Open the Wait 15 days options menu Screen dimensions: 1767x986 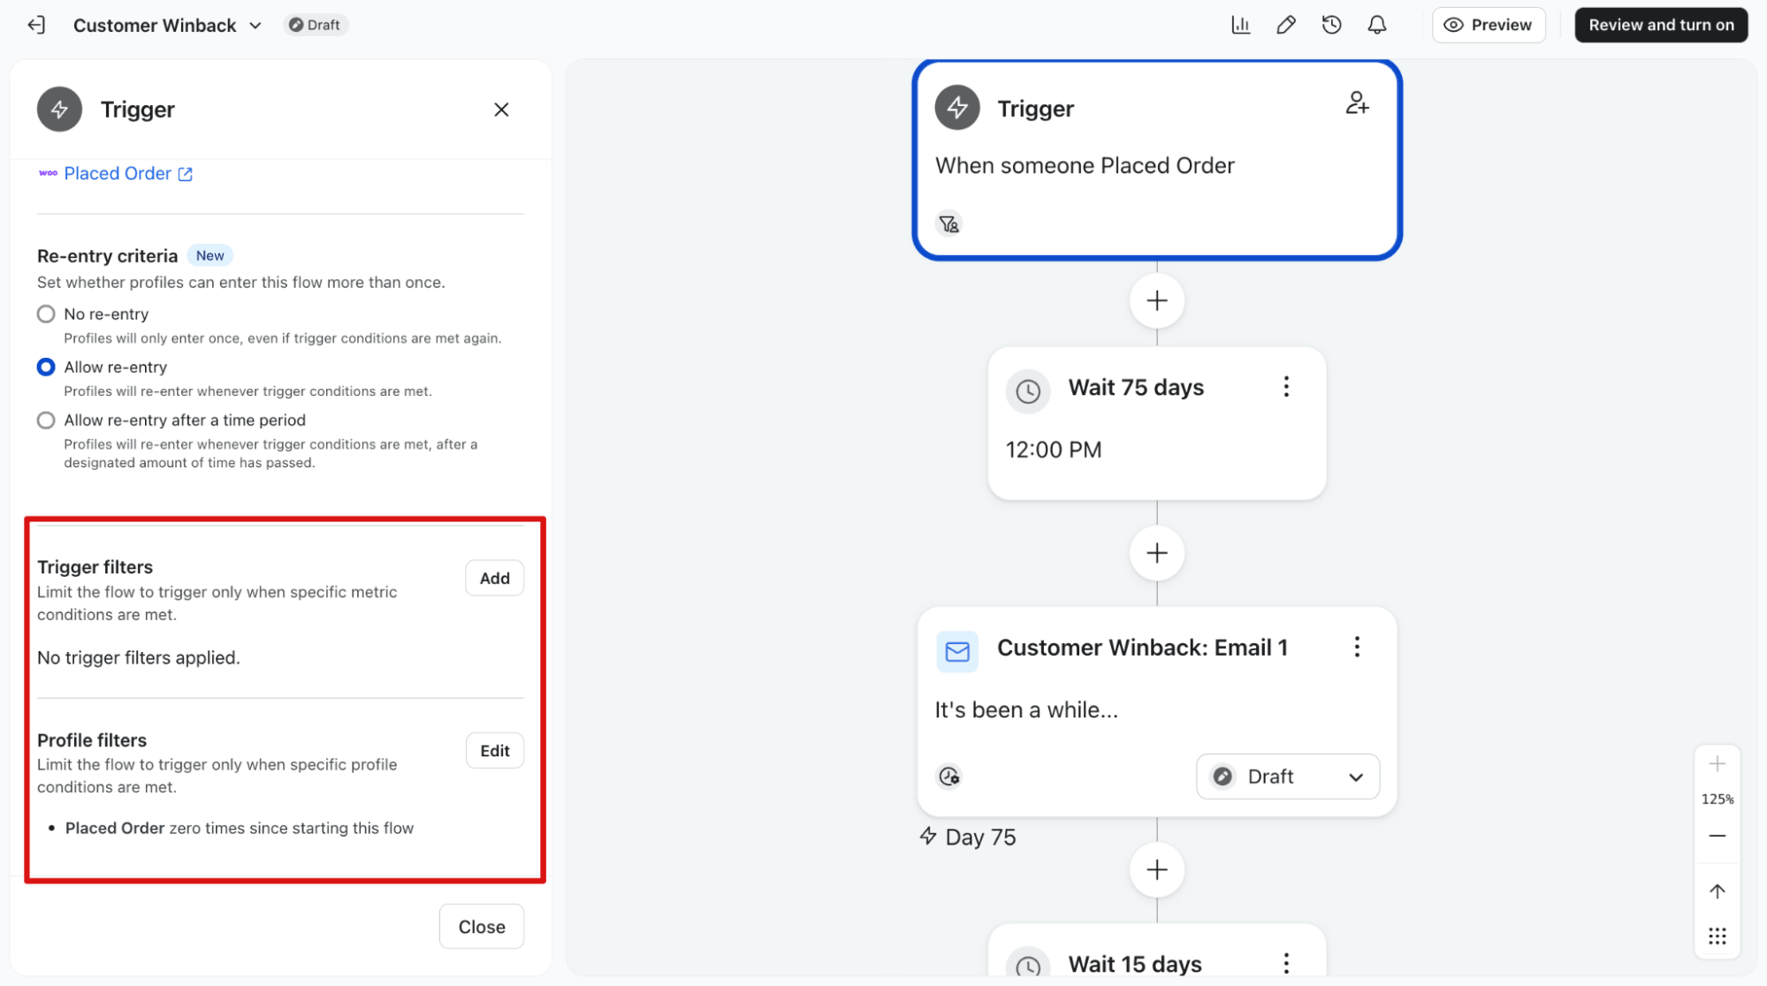[x=1286, y=963]
